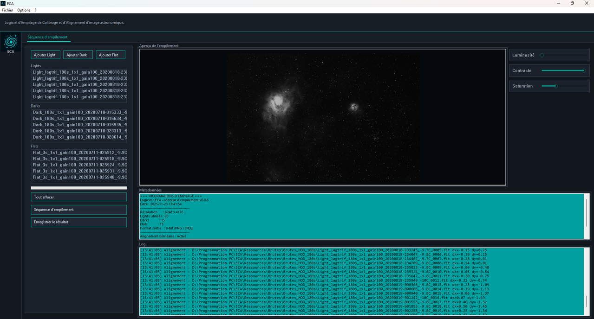
Task: Select Flat file ending 20200711-025924
Action: pos(79,165)
